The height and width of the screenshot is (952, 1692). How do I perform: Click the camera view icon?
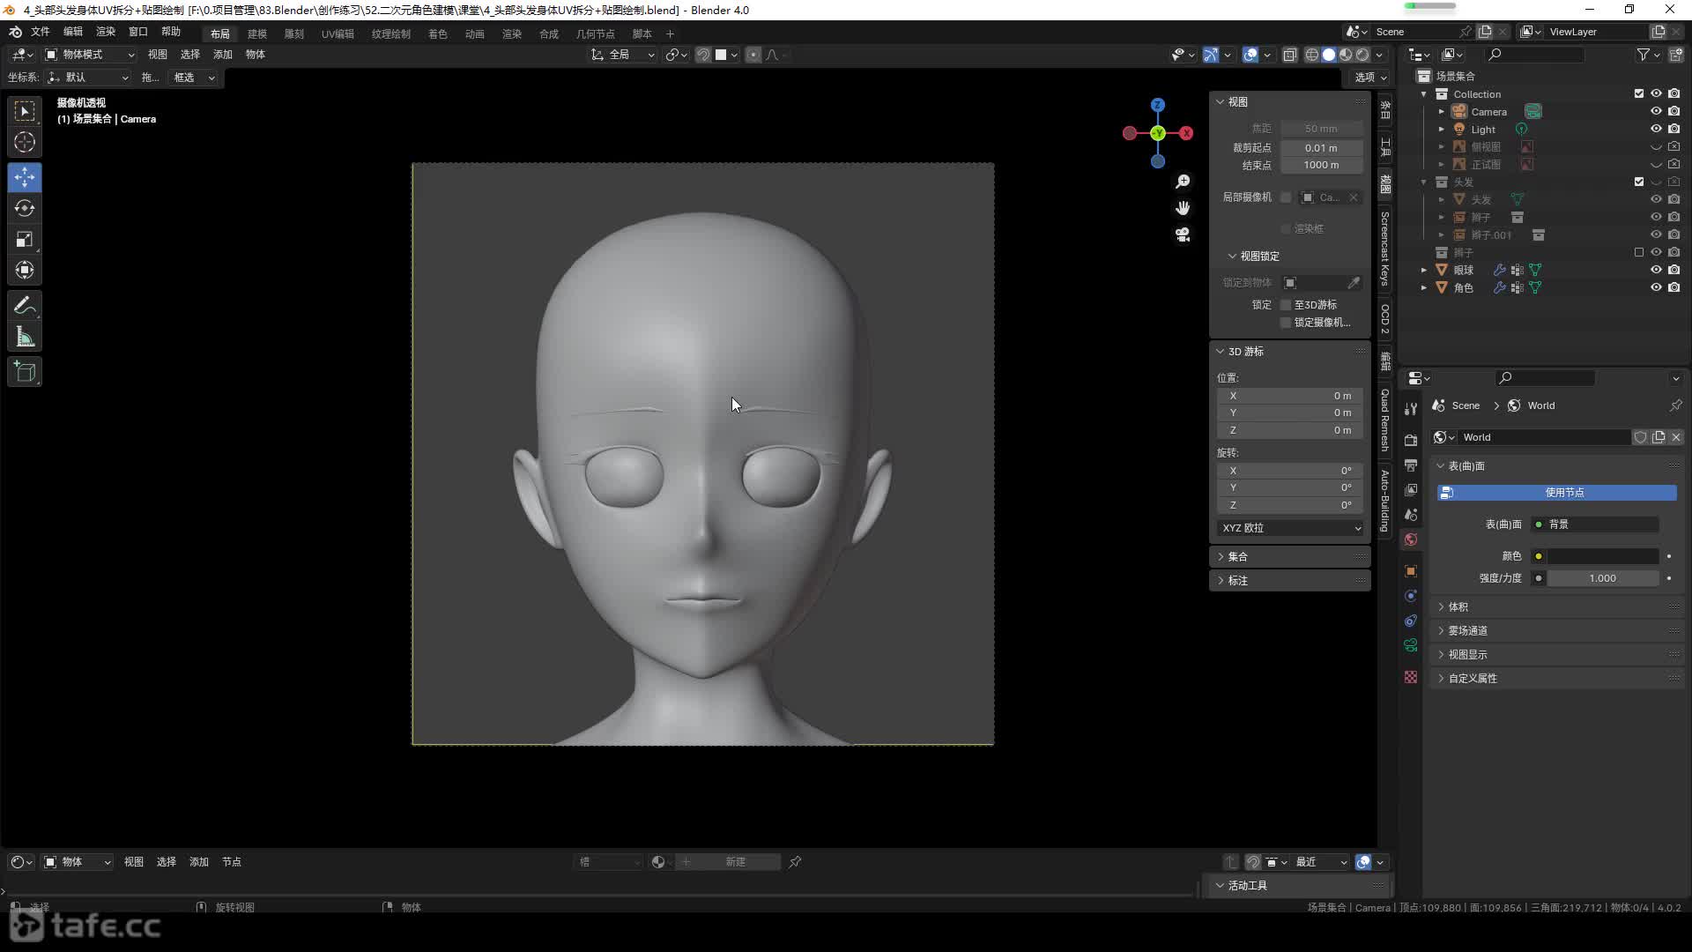coord(1184,234)
